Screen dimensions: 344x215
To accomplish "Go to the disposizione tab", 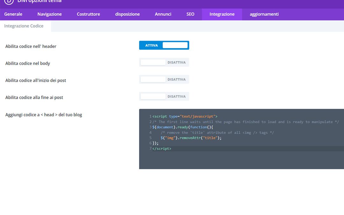I will [127, 14].
